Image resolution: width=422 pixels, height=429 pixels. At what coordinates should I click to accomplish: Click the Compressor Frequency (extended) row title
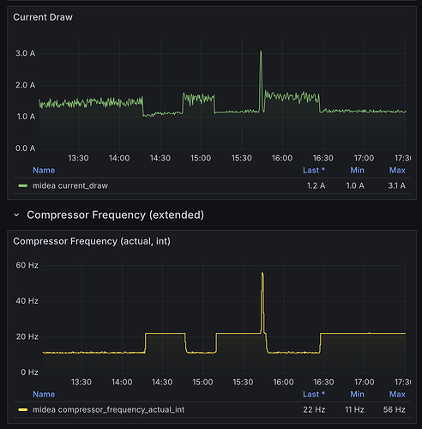coord(116,214)
